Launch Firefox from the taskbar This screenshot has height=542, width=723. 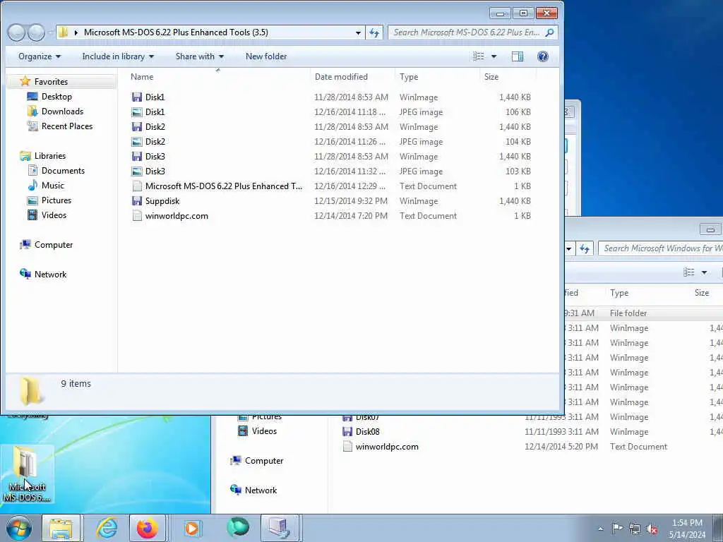pyautogui.click(x=147, y=528)
